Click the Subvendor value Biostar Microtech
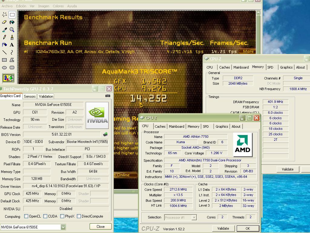The height and width of the screenshot is (233, 310). pyautogui.click(x=87, y=142)
